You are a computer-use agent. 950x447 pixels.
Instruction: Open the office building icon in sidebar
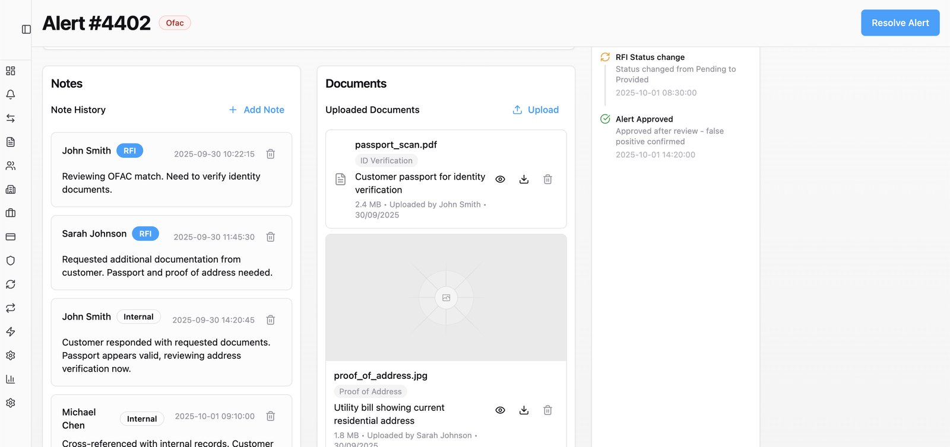tap(11, 189)
